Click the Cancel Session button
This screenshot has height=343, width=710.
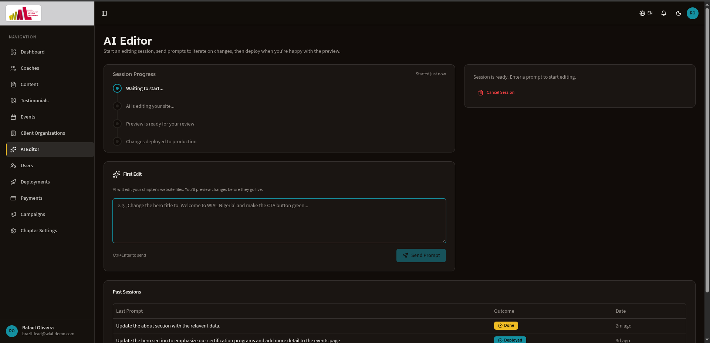[496, 93]
